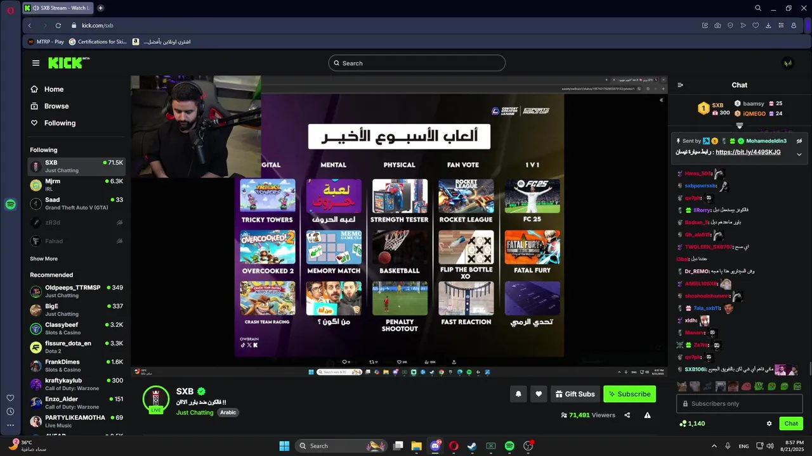The image size is (812, 456).
Task: Open Discord from the taskbar
Action: [435, 446]
